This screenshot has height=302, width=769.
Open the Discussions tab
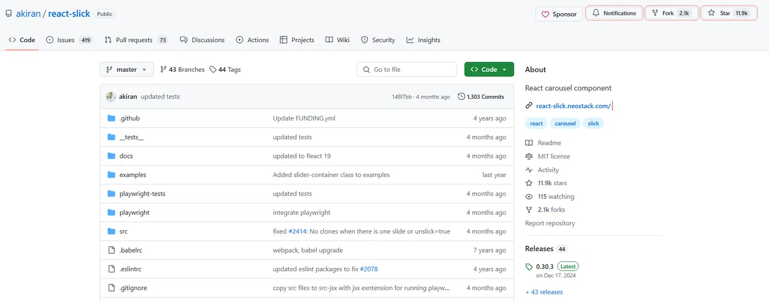click(x=202, y=40)
